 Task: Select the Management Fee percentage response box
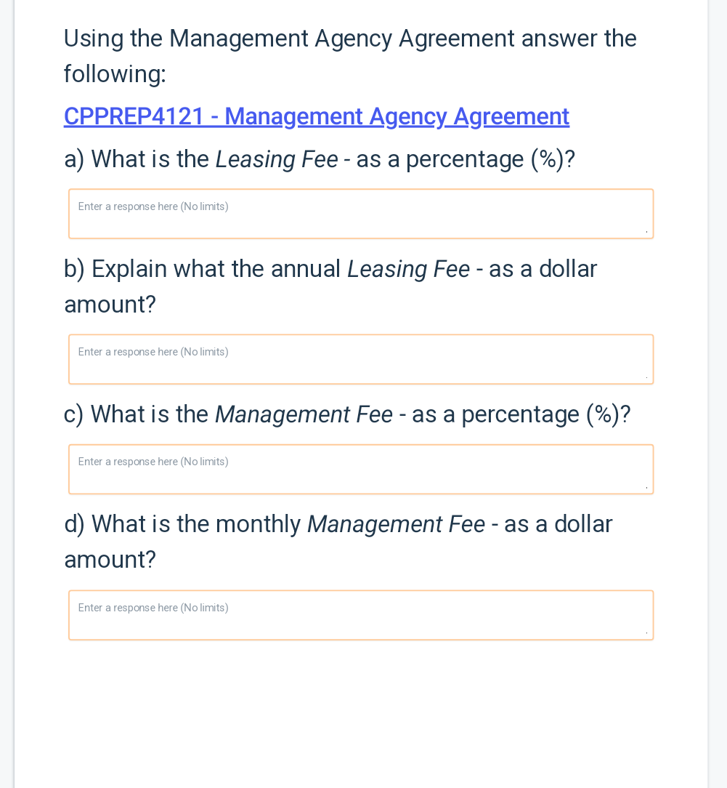point(361,469)
